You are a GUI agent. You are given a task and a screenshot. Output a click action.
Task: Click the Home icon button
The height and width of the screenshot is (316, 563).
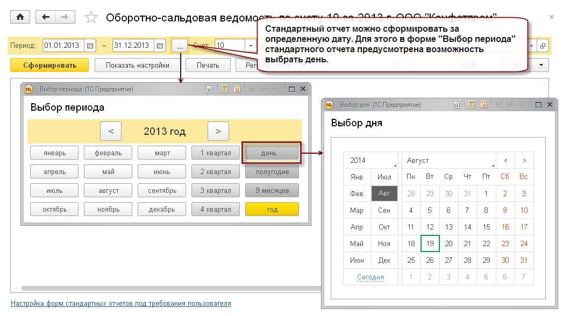[20, 17]
